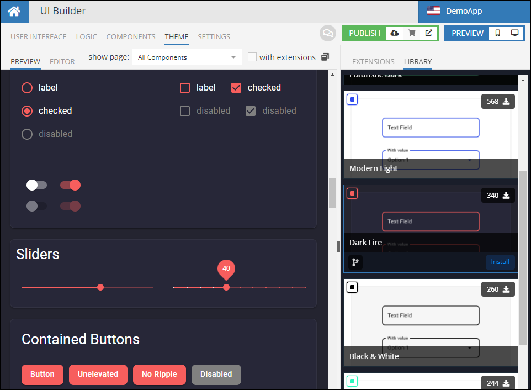The height and width of the screenshot is (390, 531).
Task: Click the cloud download icon beside Publish
Action: pyautogui.click(x=395, y=33)
